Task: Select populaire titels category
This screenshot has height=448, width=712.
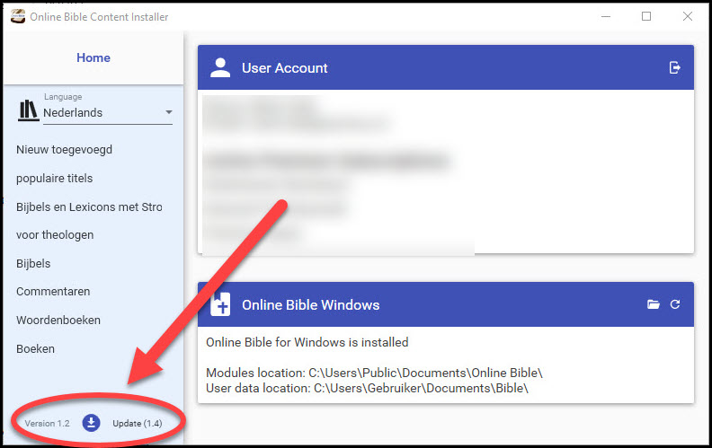Action: point(55,178)
